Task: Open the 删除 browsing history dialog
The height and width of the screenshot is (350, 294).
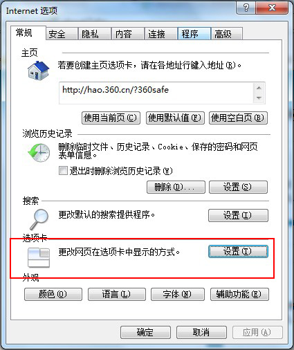Action: (x=176, y=187)
